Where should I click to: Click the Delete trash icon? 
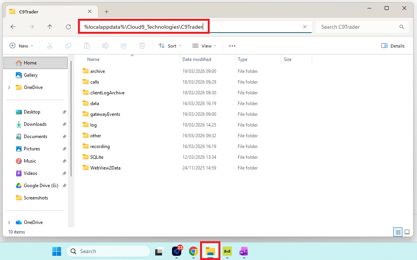point(142,46)
